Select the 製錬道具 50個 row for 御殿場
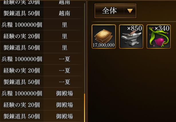Viewport: 176px width, 122px height. point(42,116)
